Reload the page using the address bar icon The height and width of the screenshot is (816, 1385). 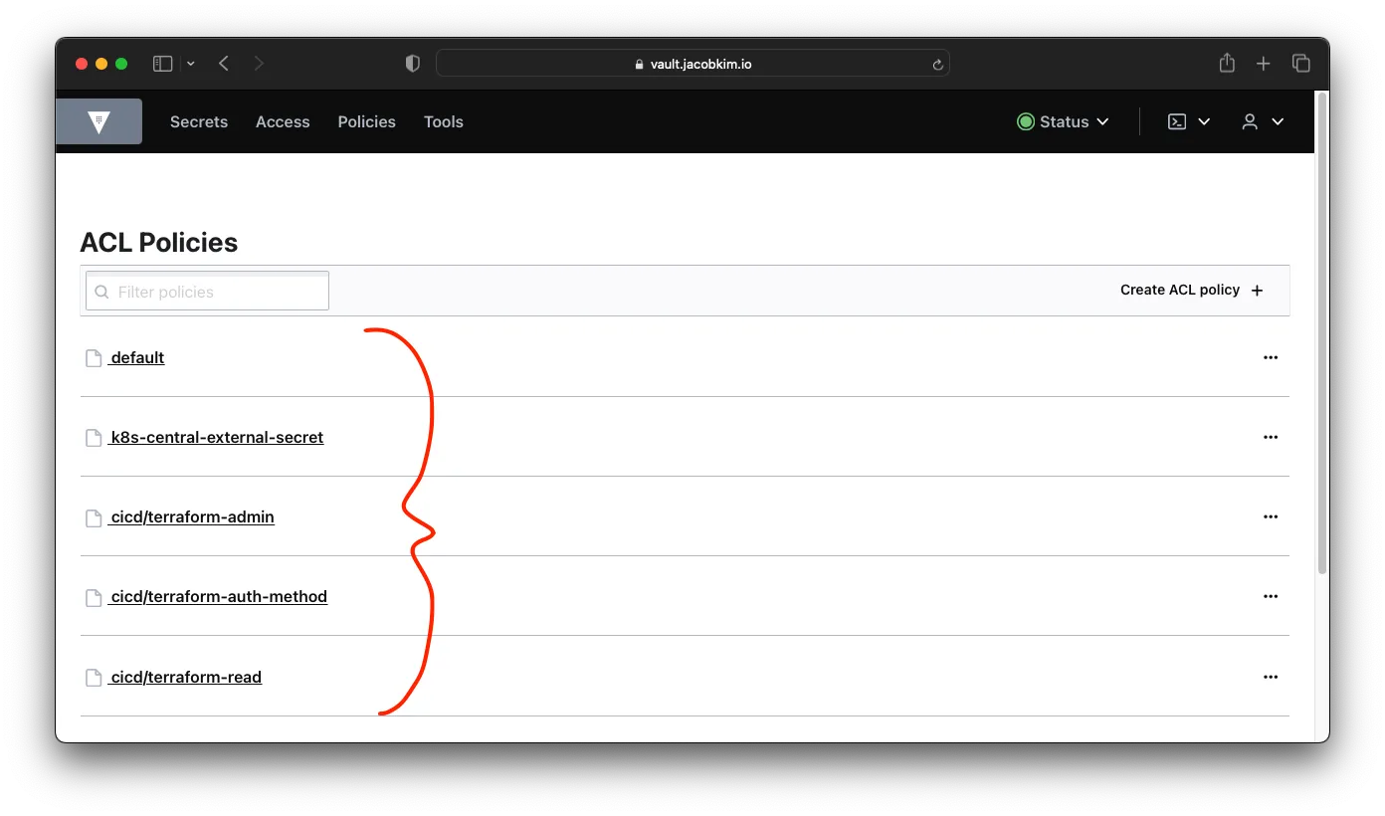click(x=936, y=63)
